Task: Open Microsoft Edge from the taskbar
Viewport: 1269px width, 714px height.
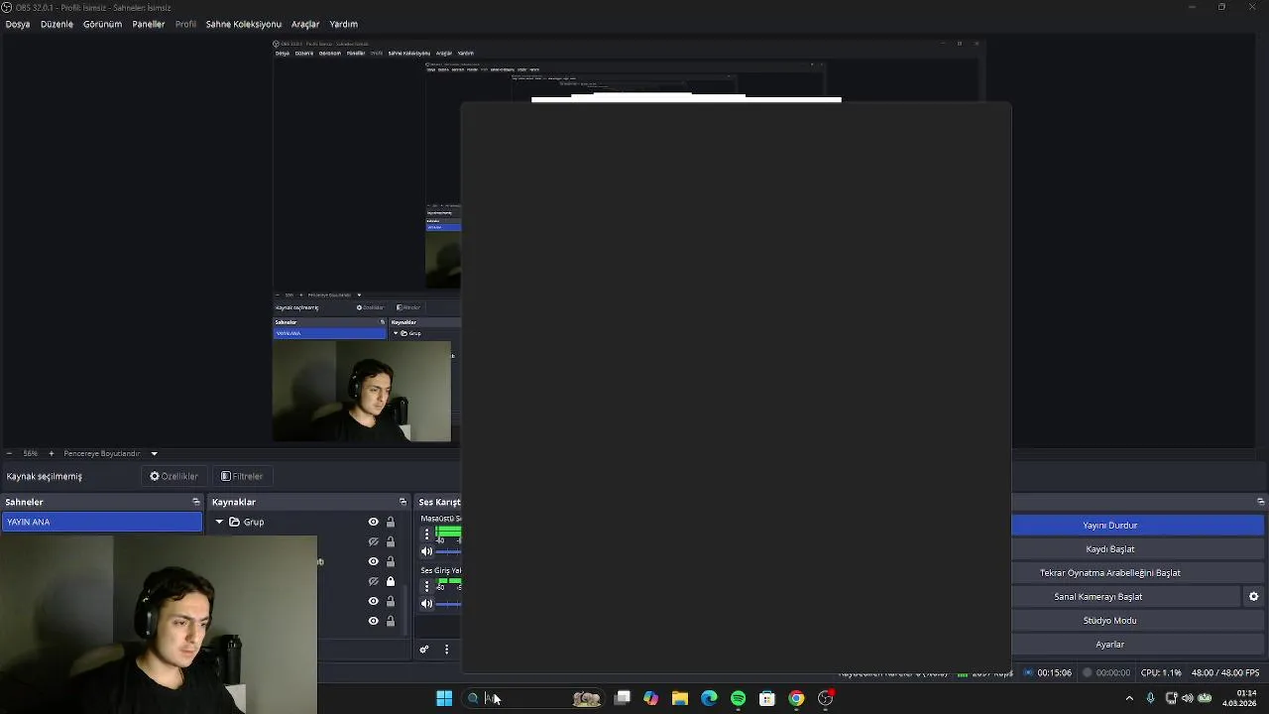Action: 709,698
